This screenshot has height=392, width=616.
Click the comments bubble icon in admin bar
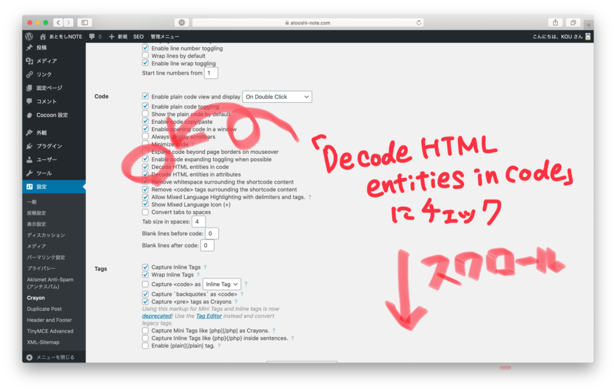pos(91,36)
